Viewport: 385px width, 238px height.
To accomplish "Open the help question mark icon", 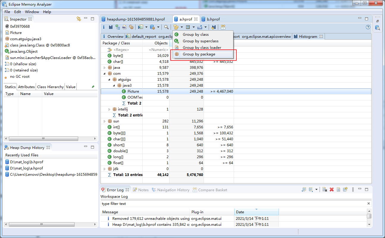I will [x=368, y=27].
